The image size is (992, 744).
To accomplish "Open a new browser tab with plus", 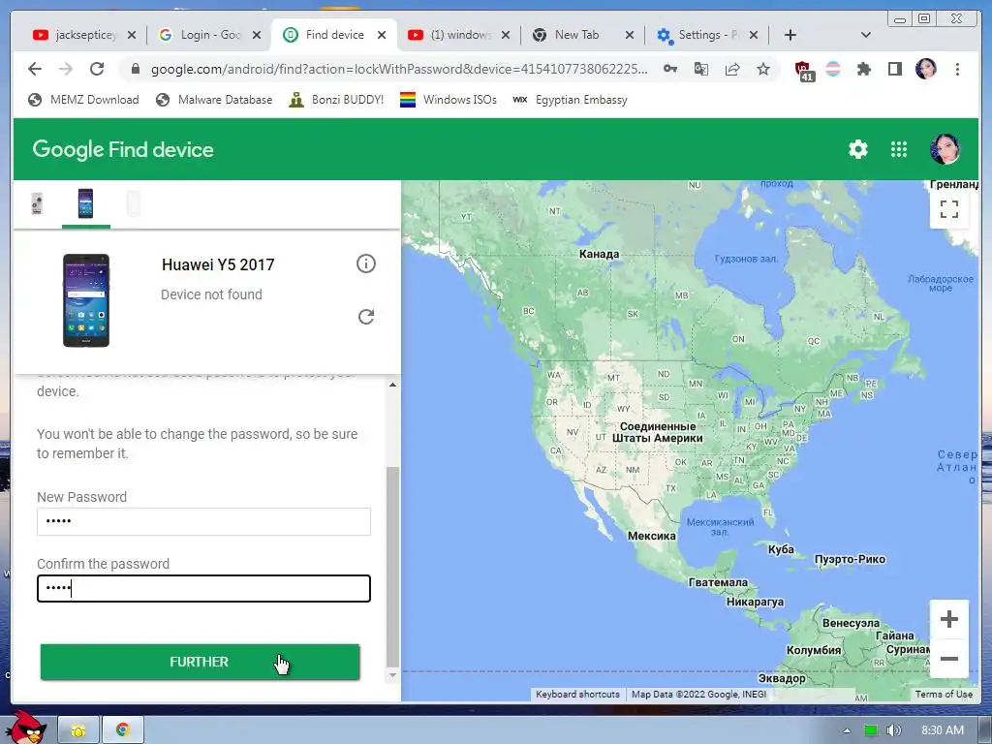I will point(790,35).
